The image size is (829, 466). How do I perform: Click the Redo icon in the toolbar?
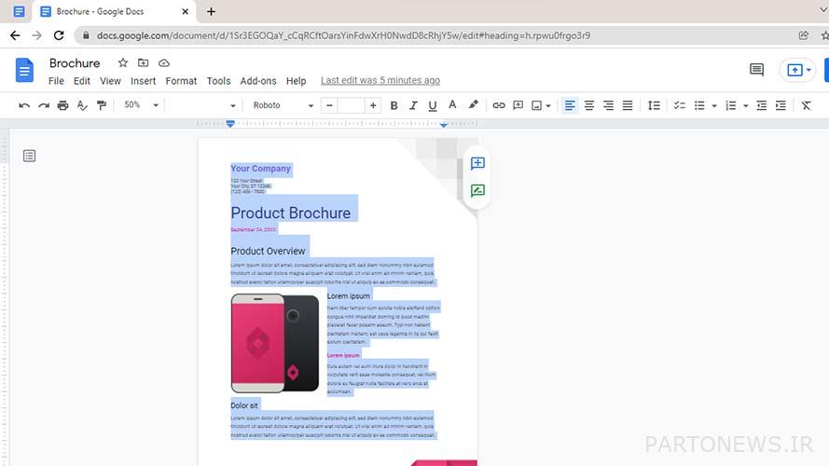click(x=43, y=105)
